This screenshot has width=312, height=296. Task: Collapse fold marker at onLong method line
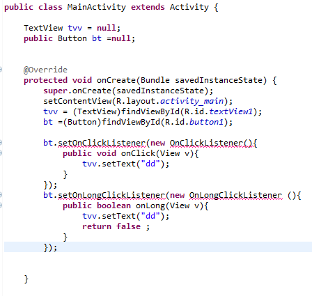(x=1, y=205)
